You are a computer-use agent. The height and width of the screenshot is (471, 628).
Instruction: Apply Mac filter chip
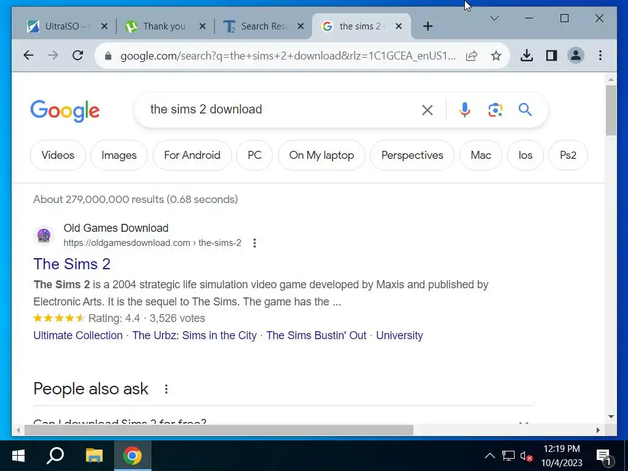click(481, 155)
